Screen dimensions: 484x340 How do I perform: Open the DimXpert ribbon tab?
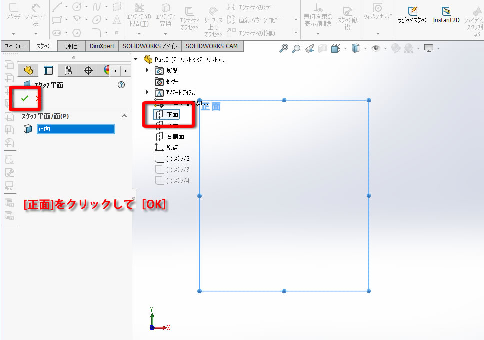[x=102, y=46]
